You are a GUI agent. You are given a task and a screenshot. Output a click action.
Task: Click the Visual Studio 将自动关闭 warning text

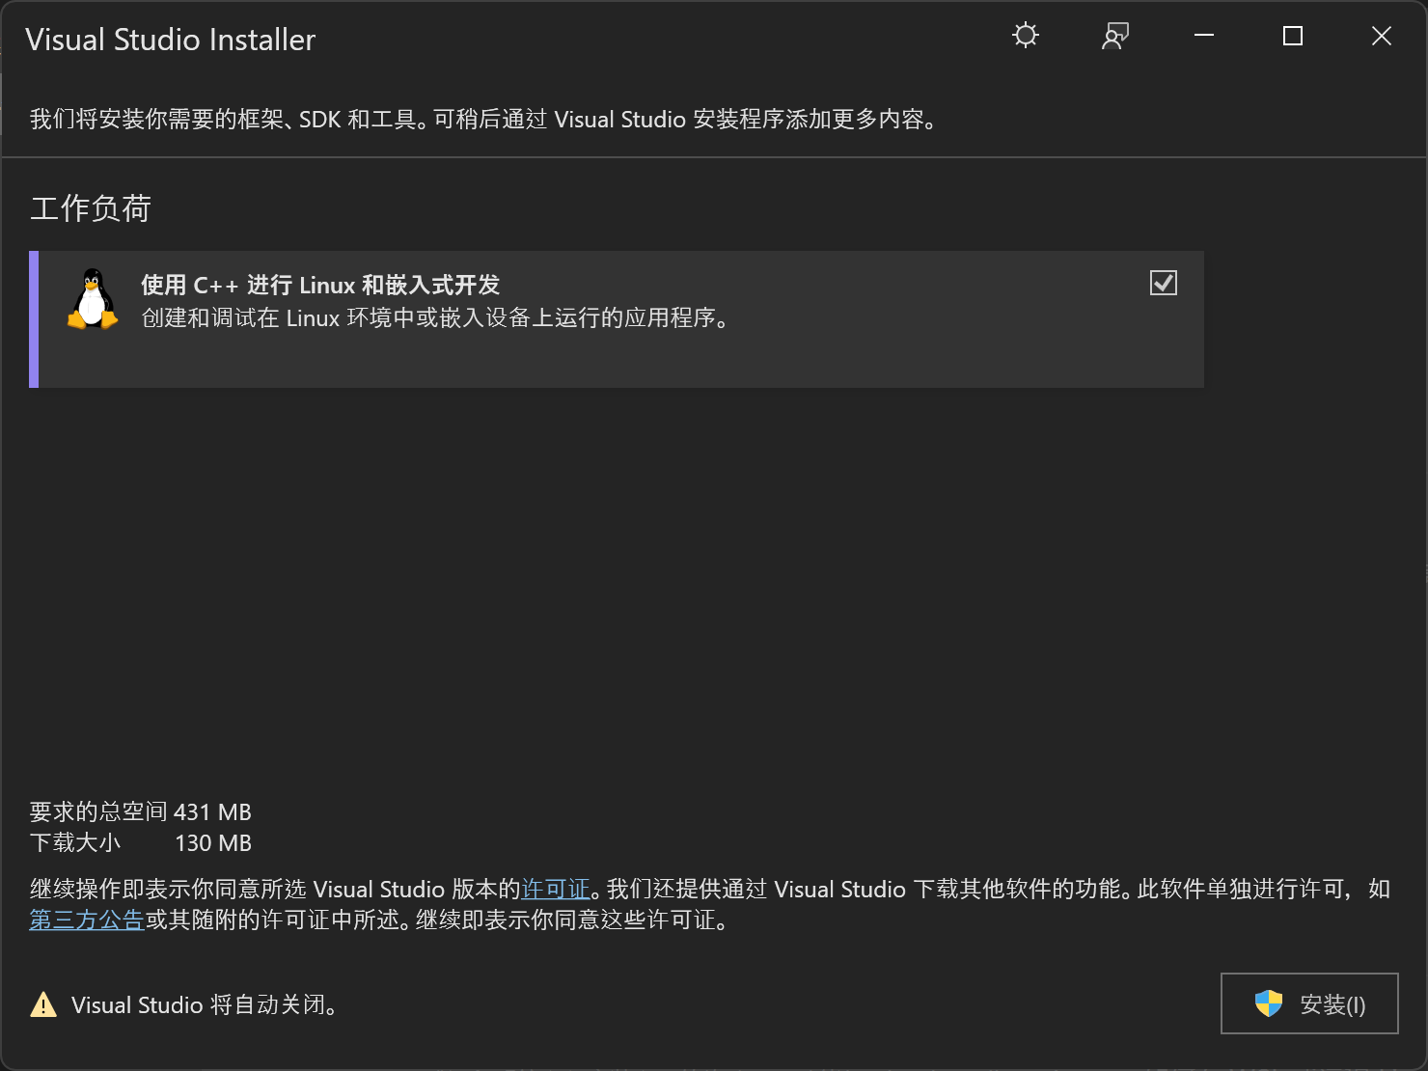click(x=206, y=1004)
